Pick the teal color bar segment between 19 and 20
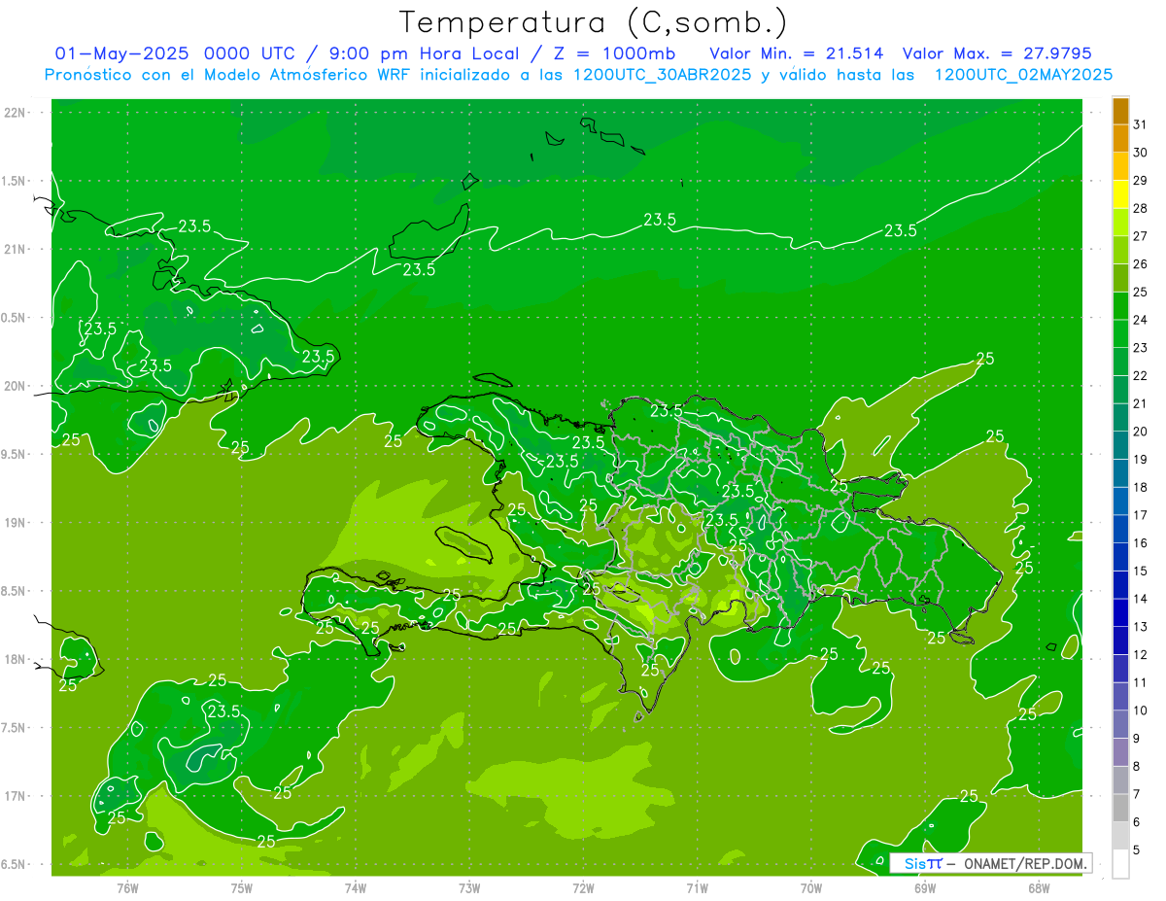Image resolution: width=1166 pixels, height=901 pixels. pyautogui.click(x=1120, y=445)
